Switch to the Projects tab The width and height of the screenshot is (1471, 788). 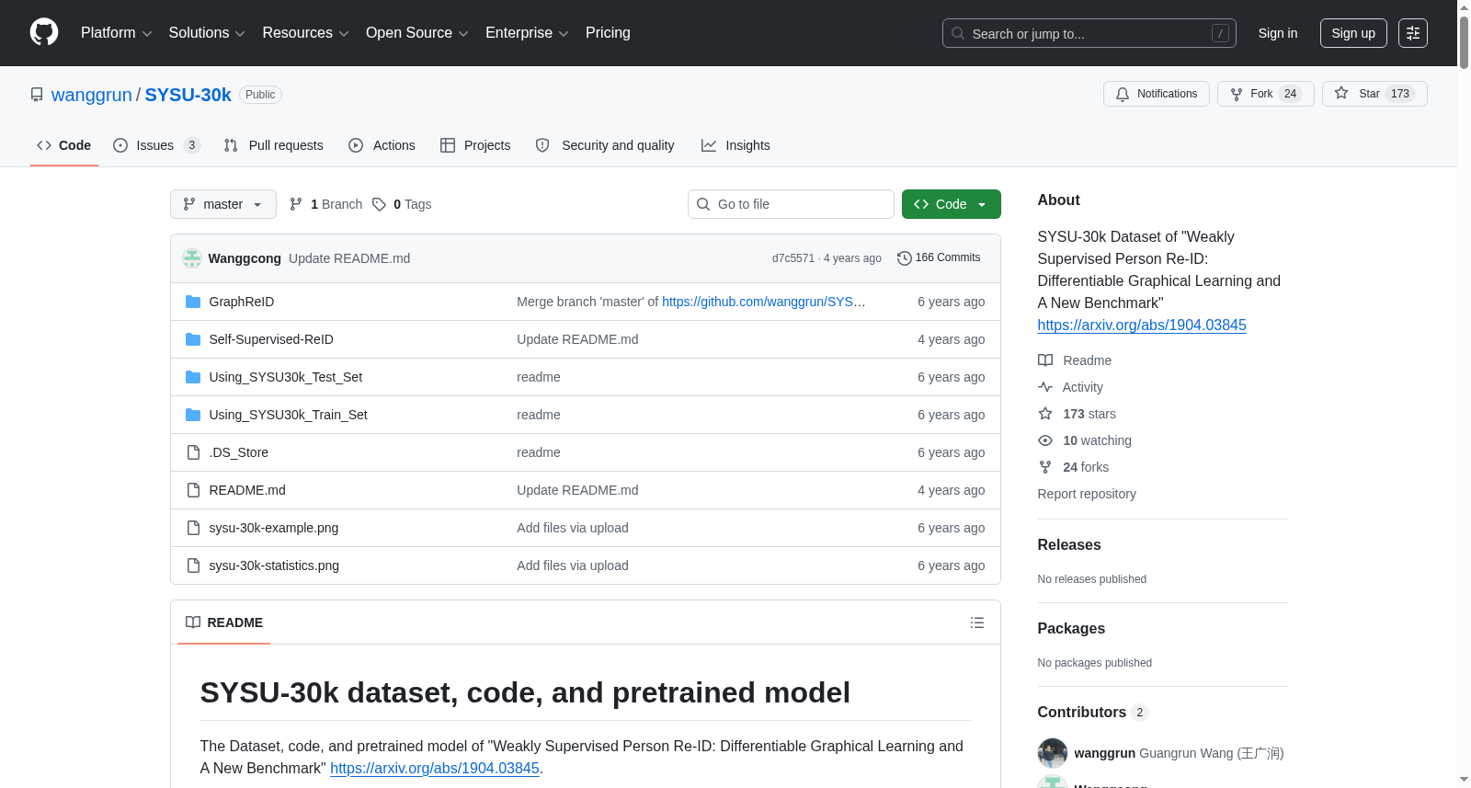(475, 145)
